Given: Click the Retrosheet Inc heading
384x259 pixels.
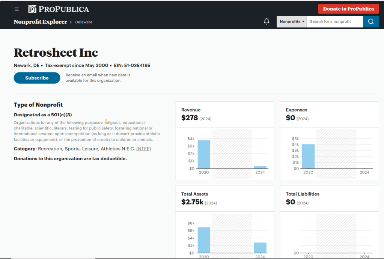Looking at the screenshot, I should click(x=56, y=53).
